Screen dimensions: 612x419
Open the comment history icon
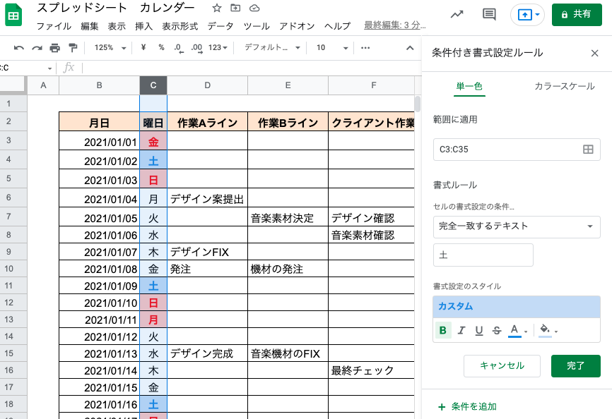(488, 14)
